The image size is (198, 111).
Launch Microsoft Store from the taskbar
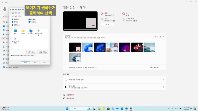pos(108,109)
